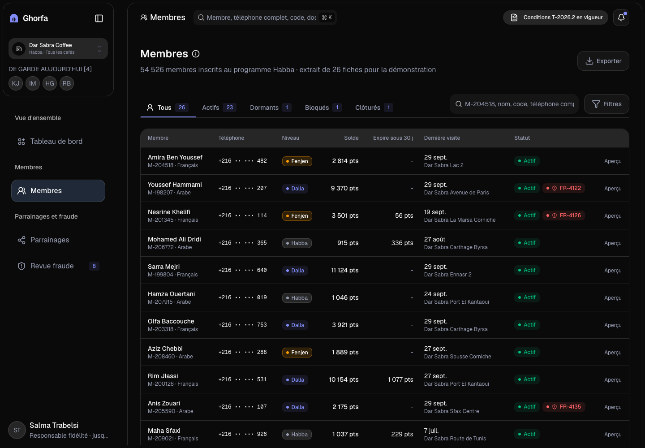Open Aperçu for Amira Ben Youssef
Image resolution: width=645 pixels, height=448 pixels.
[x=613, y=161]
